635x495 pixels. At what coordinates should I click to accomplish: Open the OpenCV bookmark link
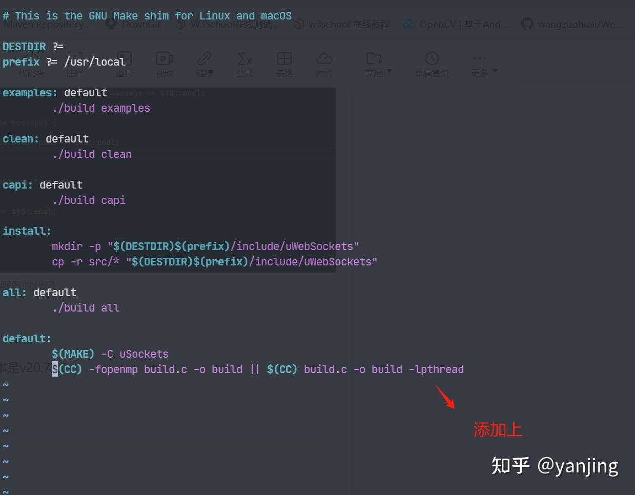[x=455, y=24]
